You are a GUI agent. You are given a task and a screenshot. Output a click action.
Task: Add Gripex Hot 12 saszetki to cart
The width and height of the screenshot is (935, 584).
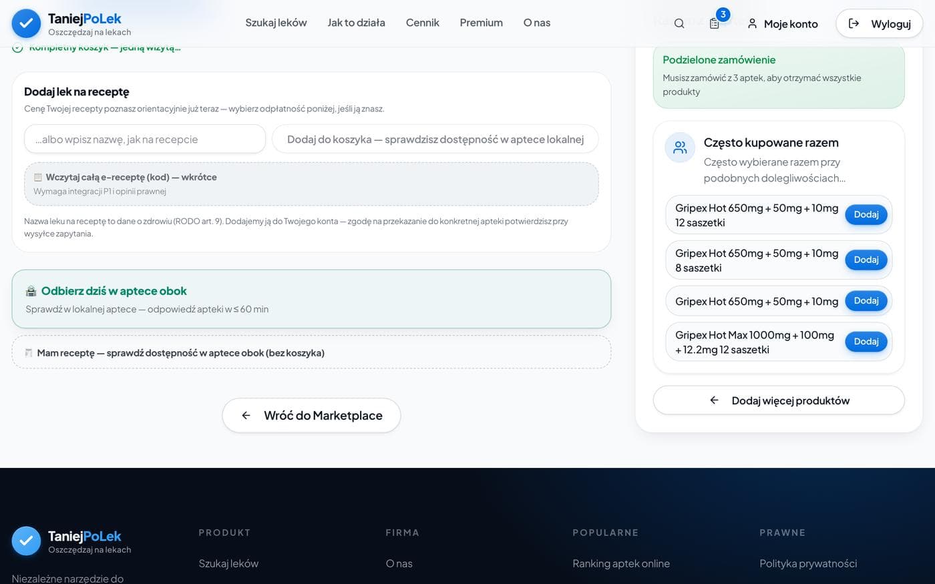pos(866,214)
